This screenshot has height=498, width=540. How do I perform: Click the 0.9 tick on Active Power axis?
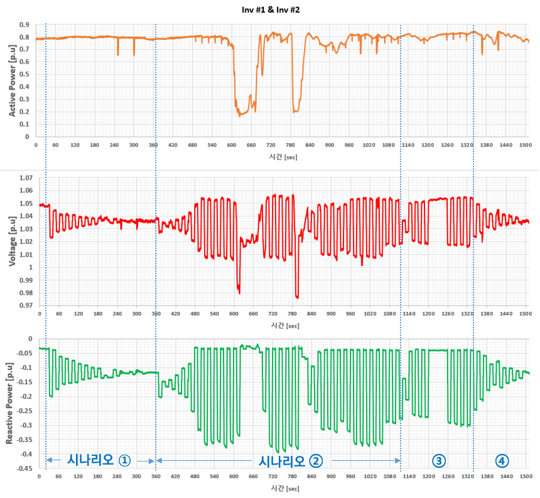(24, 25)
